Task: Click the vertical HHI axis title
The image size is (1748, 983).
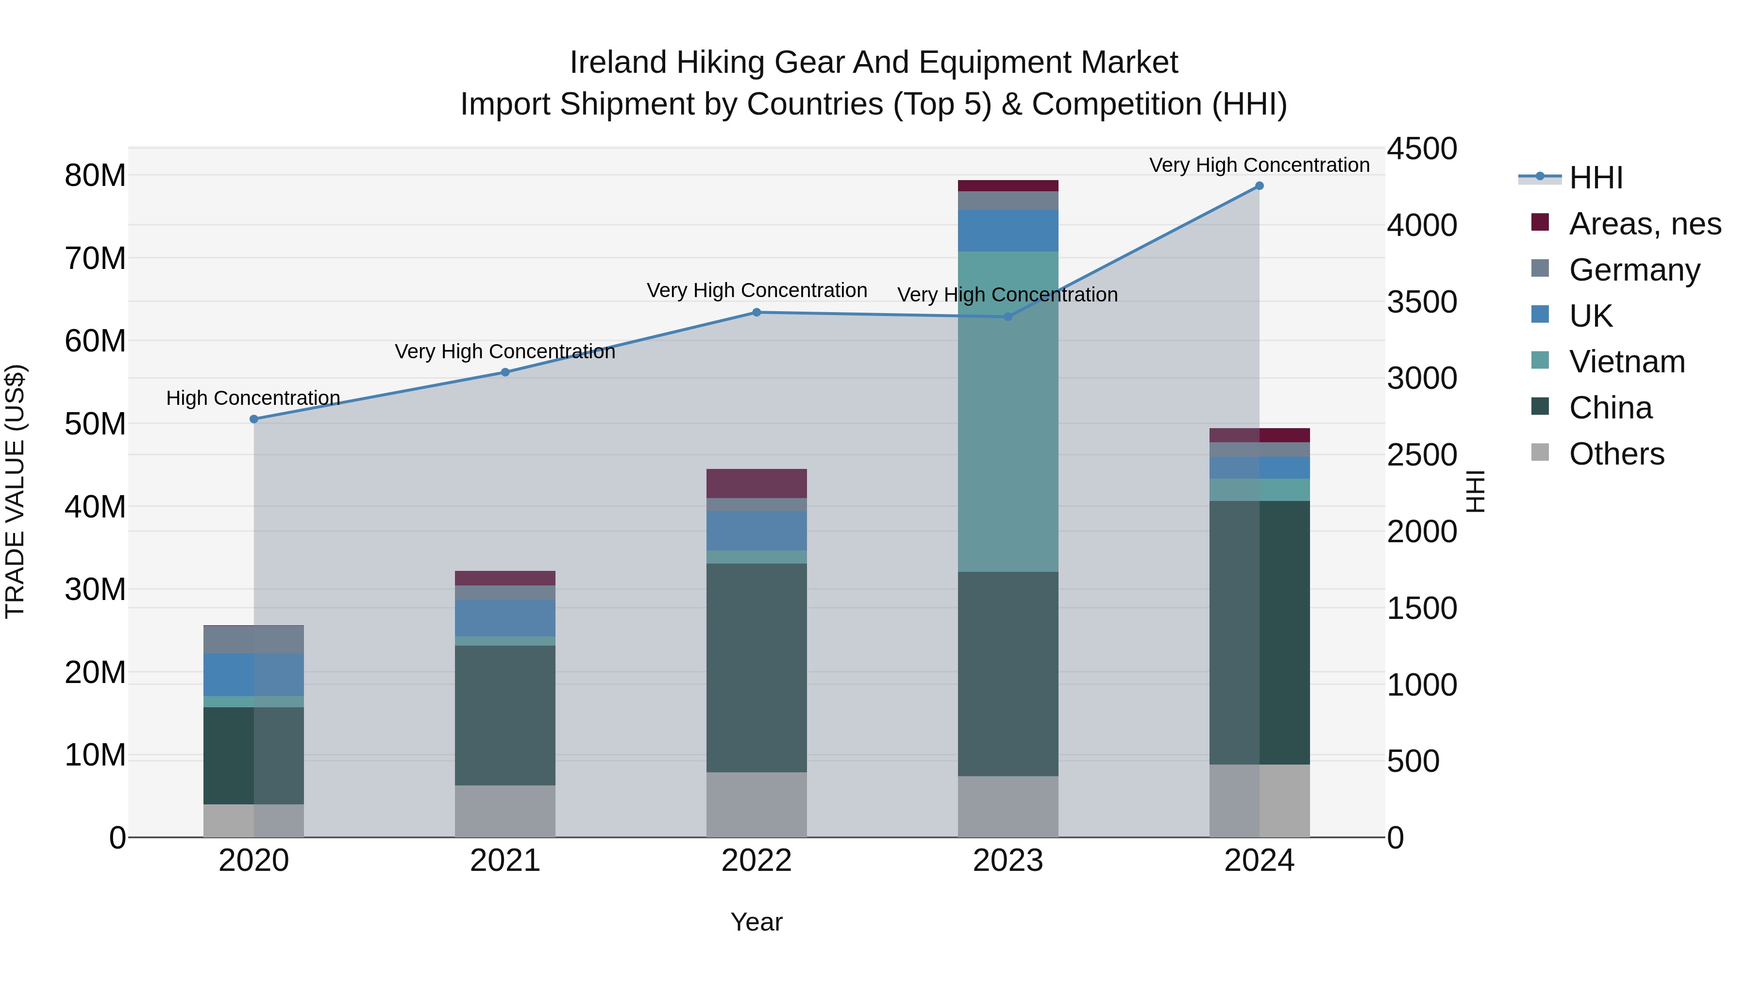Action: click(x=1476, y=492)
